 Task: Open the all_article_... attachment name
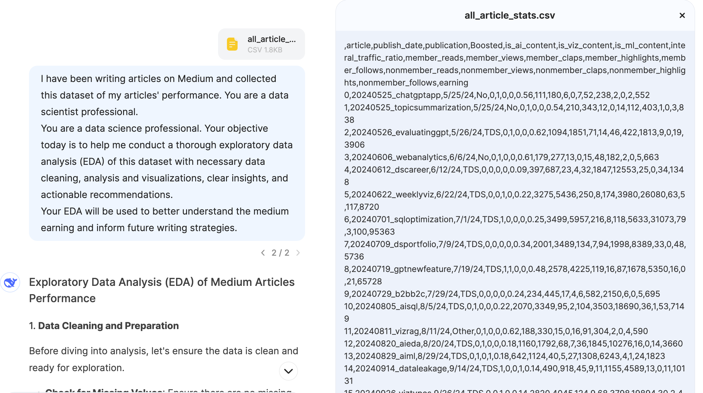point(271,39)
